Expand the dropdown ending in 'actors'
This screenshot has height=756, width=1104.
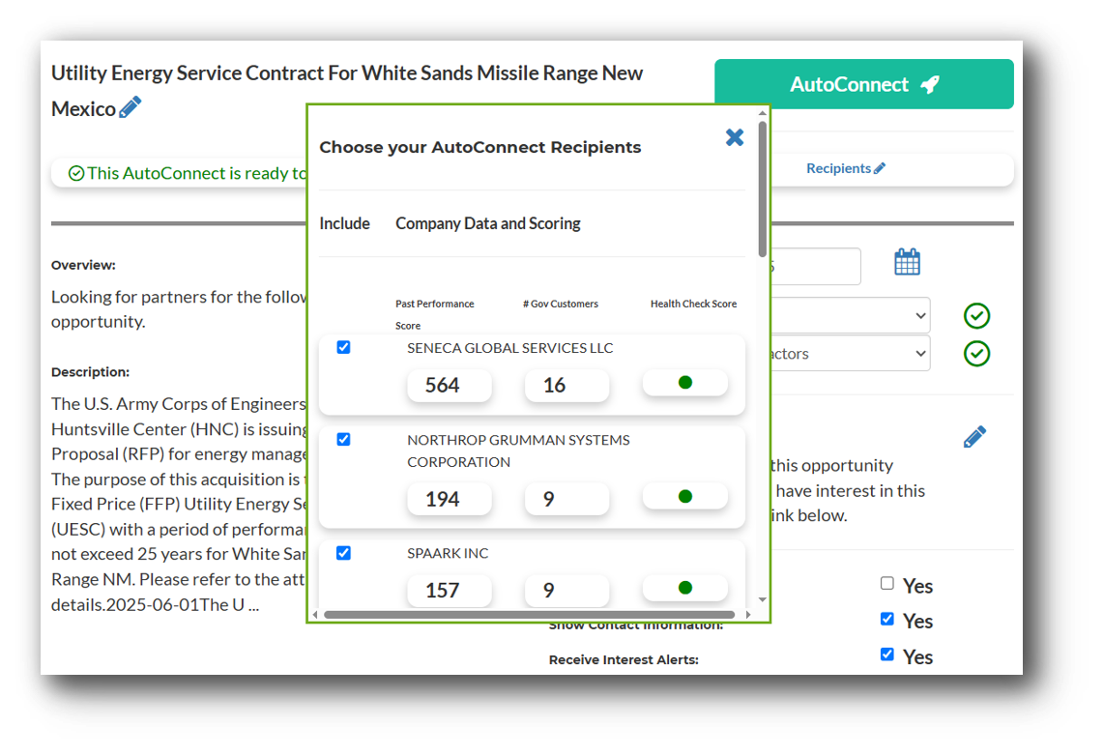tap(849, 354)
